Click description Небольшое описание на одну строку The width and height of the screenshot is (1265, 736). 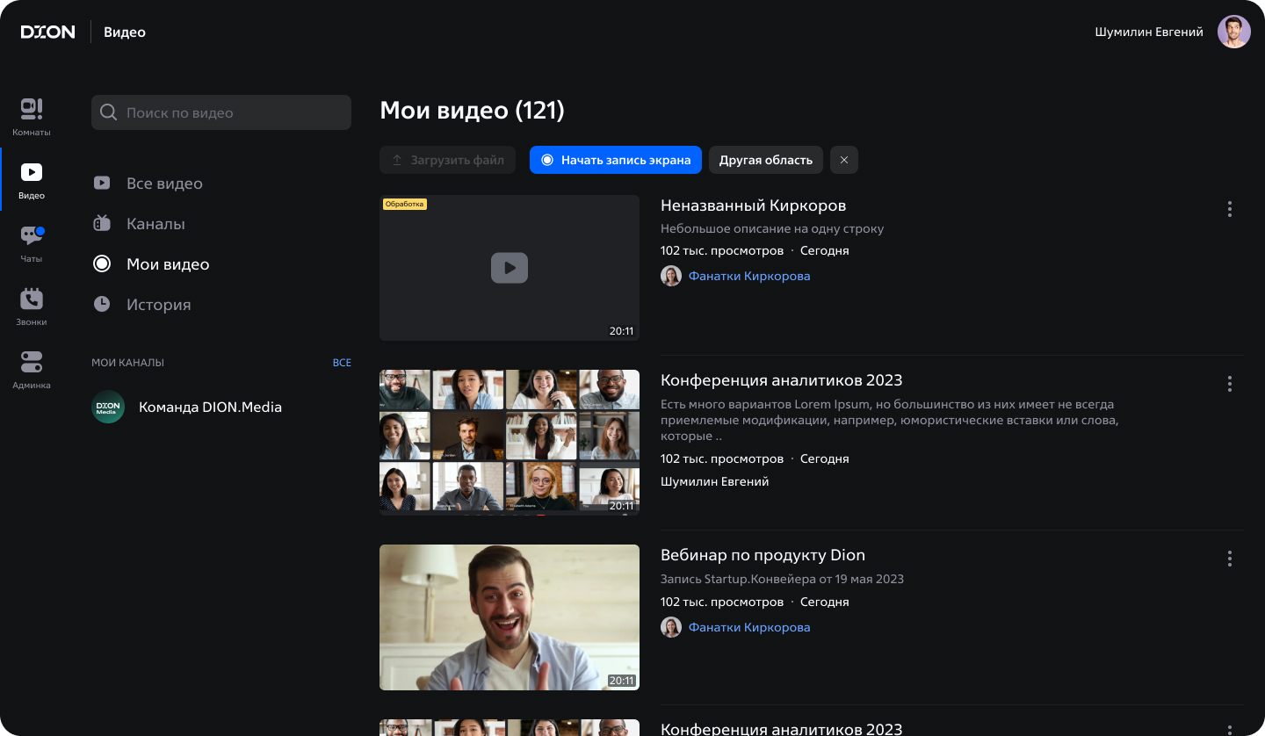[772, 228]
